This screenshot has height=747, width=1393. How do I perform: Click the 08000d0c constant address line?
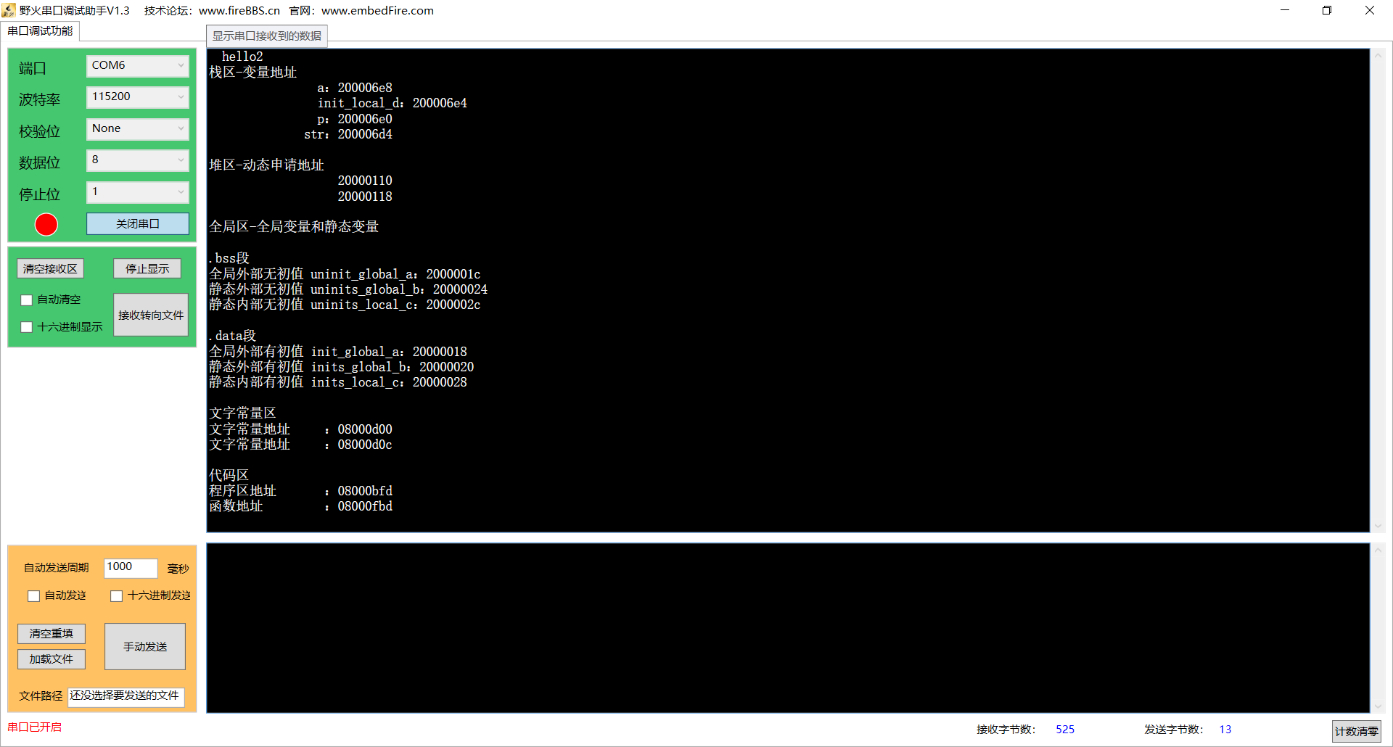(301, 445)
